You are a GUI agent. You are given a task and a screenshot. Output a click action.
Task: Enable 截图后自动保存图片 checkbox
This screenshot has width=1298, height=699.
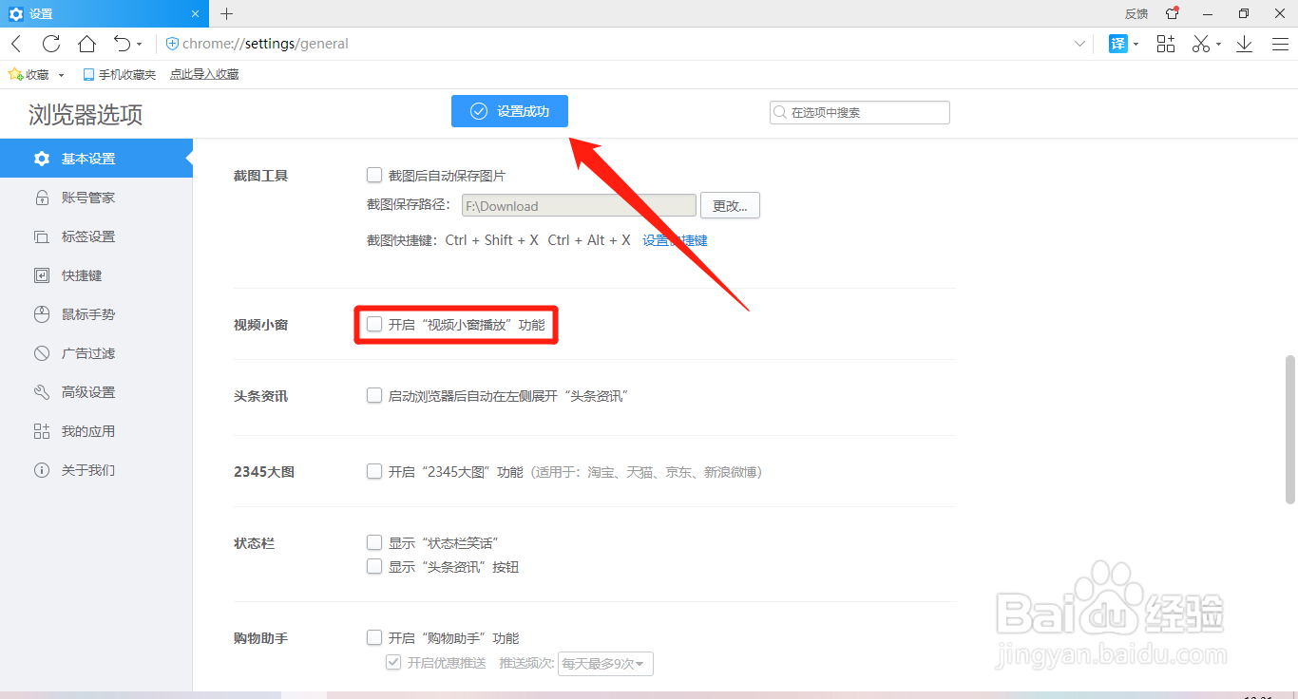[x=374, y=175]
